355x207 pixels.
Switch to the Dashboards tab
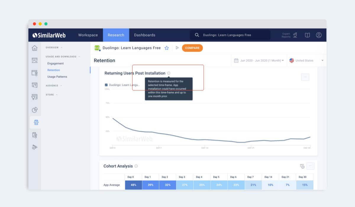click(x=144, y=35)
